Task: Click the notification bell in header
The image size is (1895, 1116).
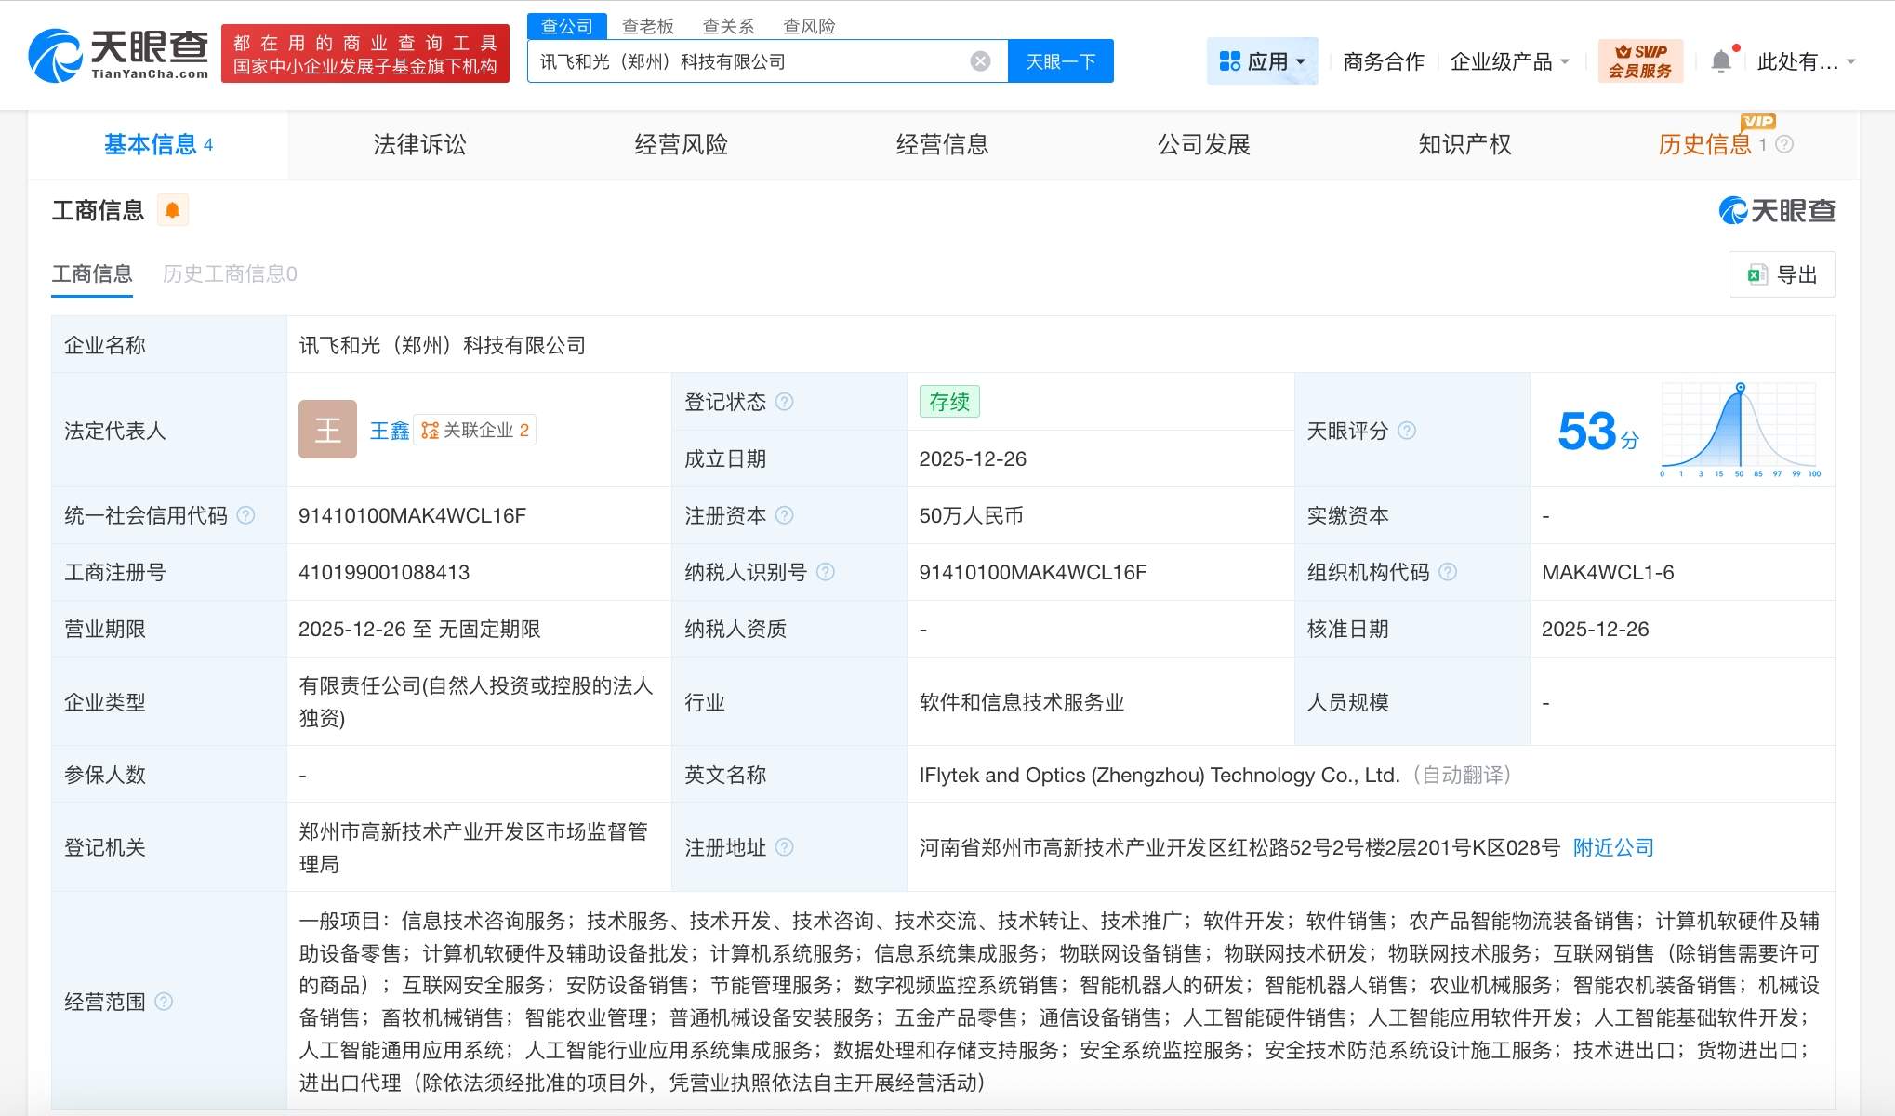Action: (x=1721, y=61)
